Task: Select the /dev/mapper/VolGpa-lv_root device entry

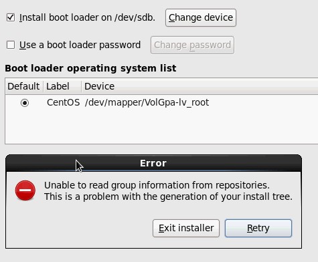Action: tap(147, 102)
